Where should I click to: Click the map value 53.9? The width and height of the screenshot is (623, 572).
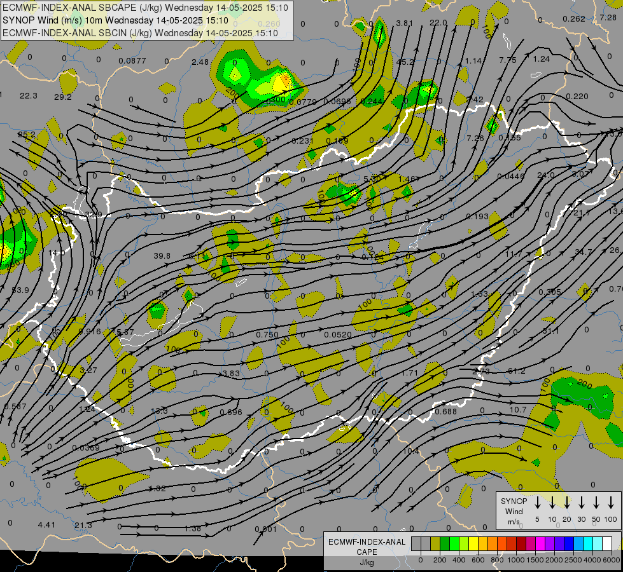20,290
